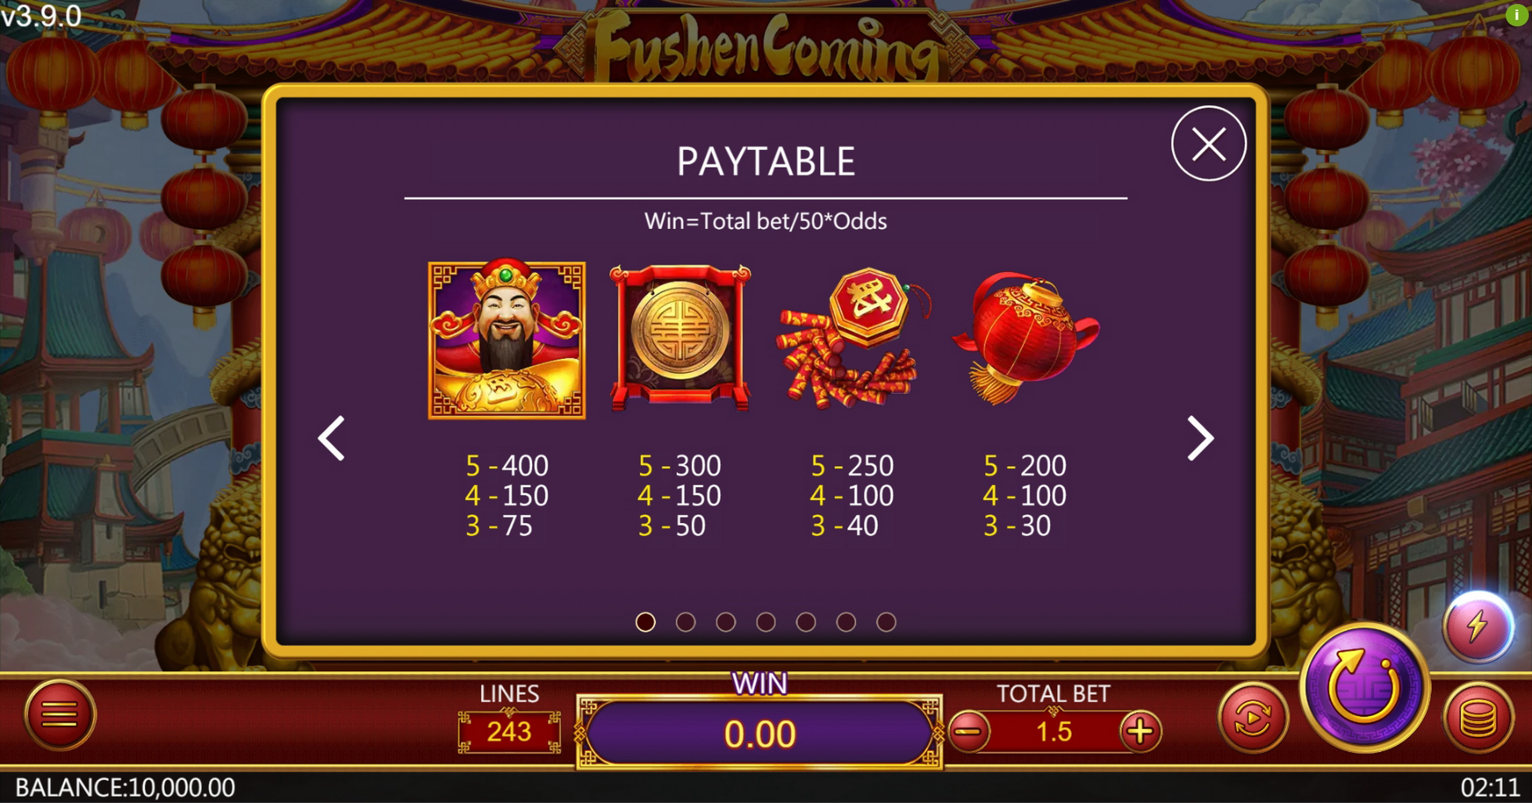Go to the previous paytable page arrow
1532x803 pixels.
click(331, 438)
